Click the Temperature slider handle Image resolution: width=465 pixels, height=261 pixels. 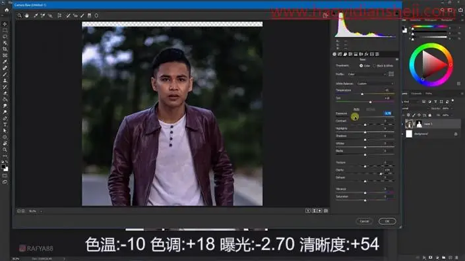point(362,94)
